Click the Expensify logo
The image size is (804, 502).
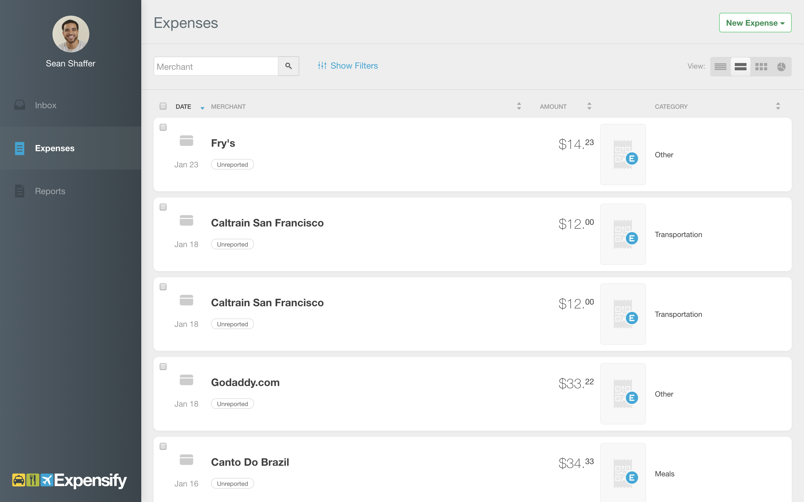[70, 480]
